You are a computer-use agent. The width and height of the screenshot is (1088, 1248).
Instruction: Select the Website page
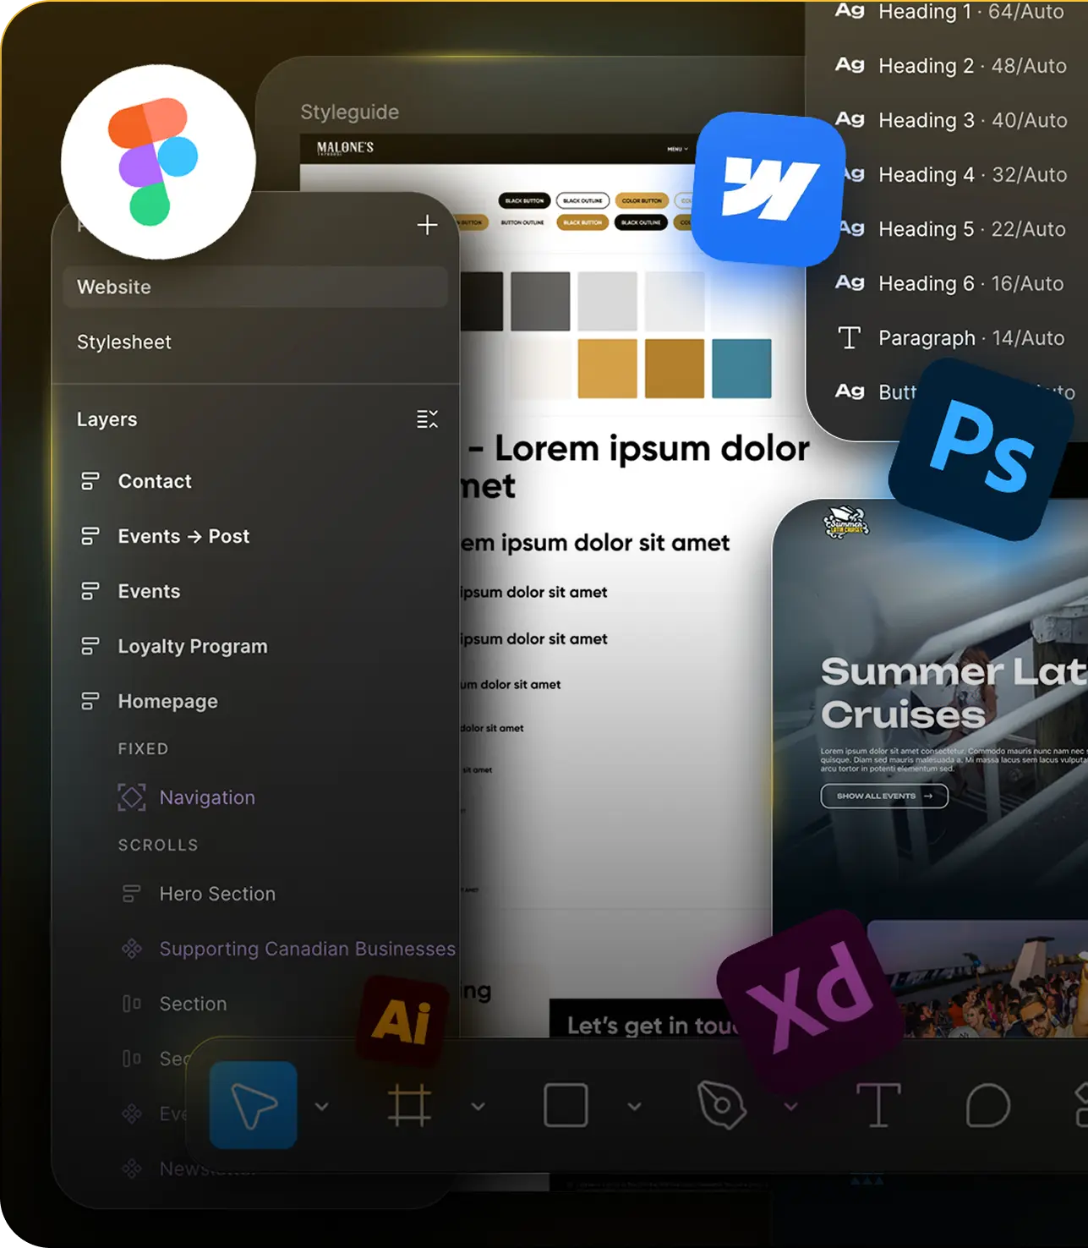click(x=114, y=287)
